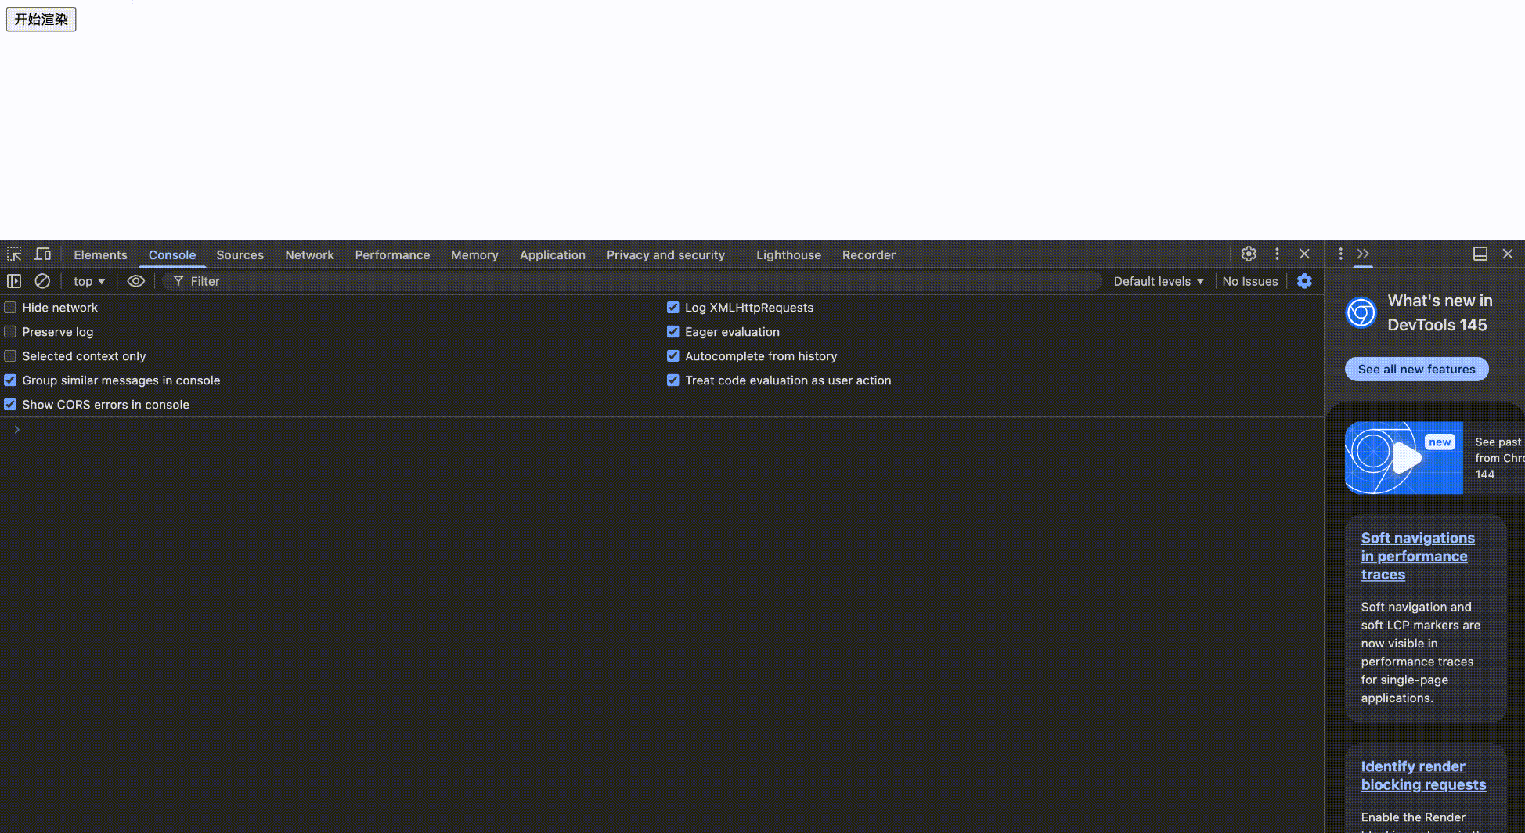This screenshot has height=833, width=1525.
Task: Open the customize DevTools three-dot menu
Action: pos(1277,254)
